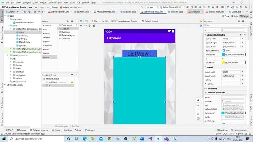Viewport: 253px width, 142px height.
Task: Select the Containers palette category
Action: (47, 45)
